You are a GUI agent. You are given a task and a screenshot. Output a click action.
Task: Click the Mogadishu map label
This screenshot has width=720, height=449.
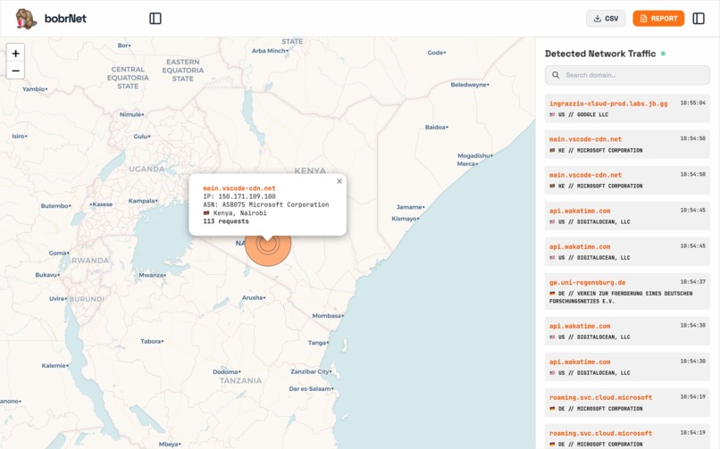coord(474,156)
